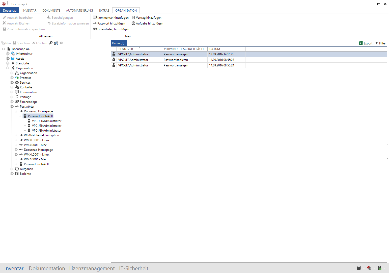Click the Prozesse icon in tree
389x273 pixels.
tap(17, 78)
